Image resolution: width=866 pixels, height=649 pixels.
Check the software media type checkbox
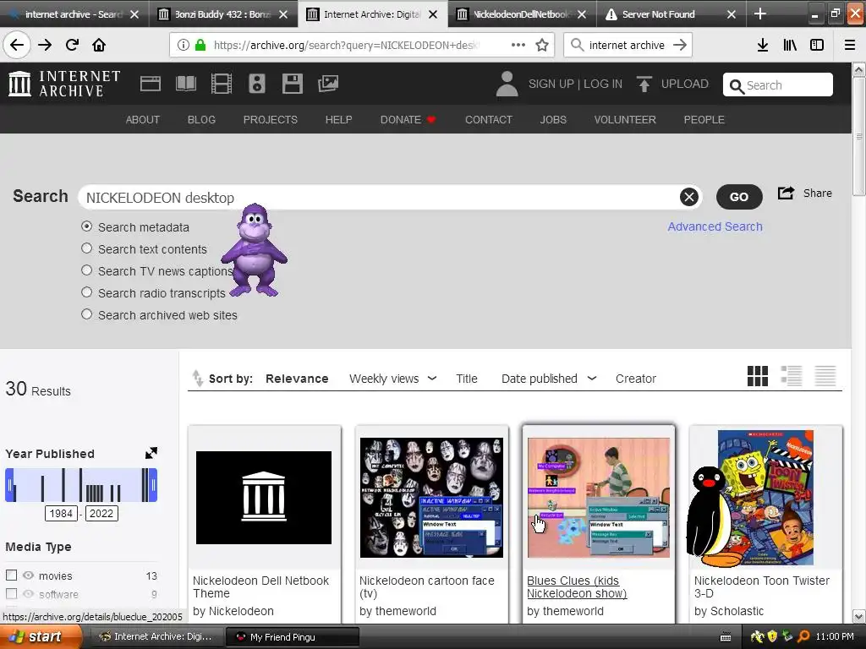[11, 594]
